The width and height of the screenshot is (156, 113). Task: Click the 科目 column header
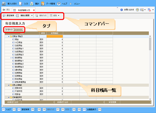pyautogui.click(x=22, y=33)
